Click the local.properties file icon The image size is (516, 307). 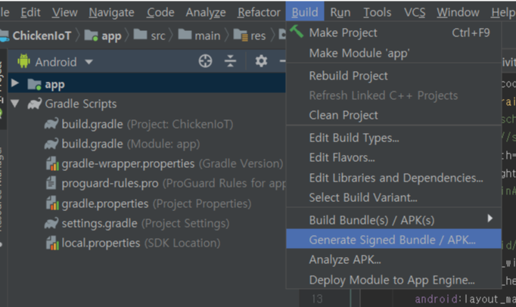(x=52, y=243)
